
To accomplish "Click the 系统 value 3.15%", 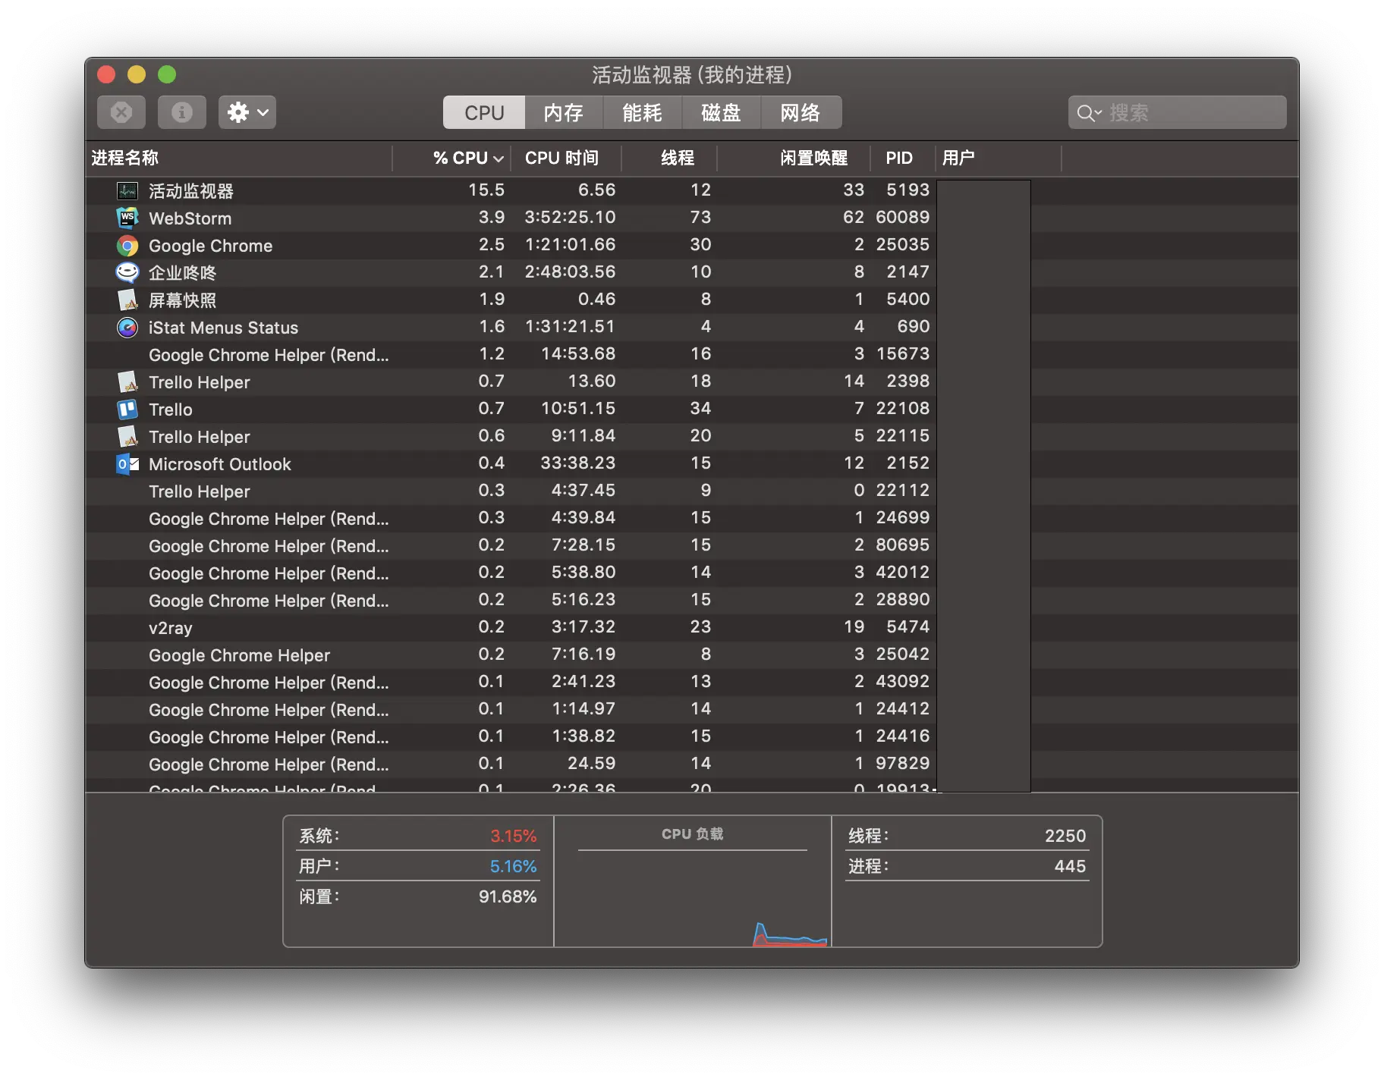I will tap(514, 836).
